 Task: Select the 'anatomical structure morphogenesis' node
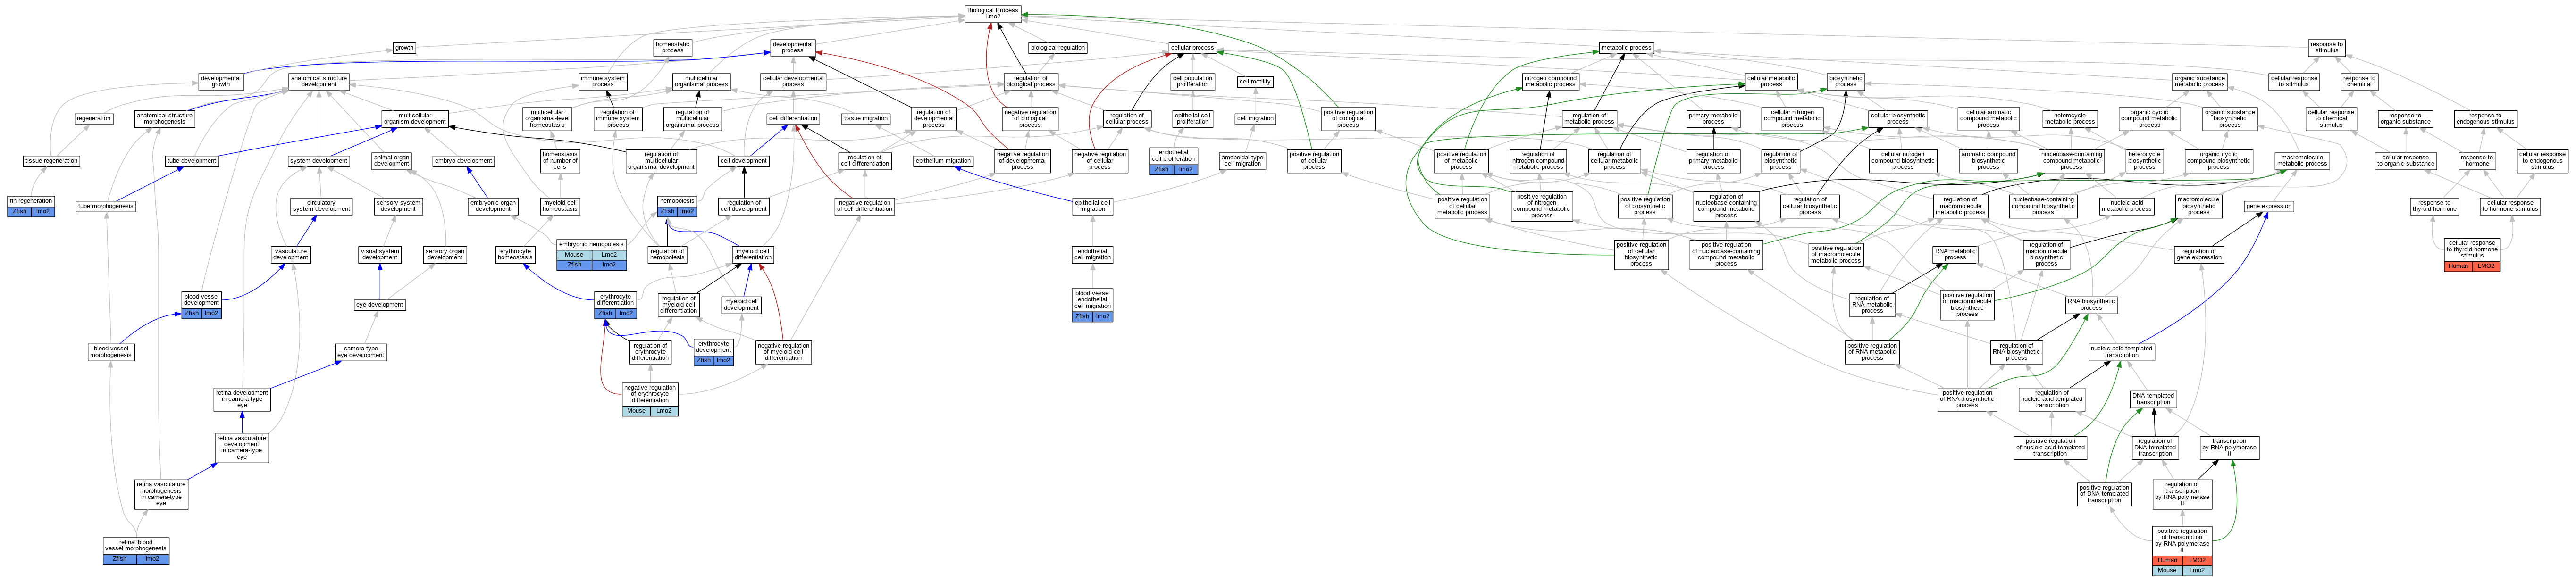tap(165, 119)
